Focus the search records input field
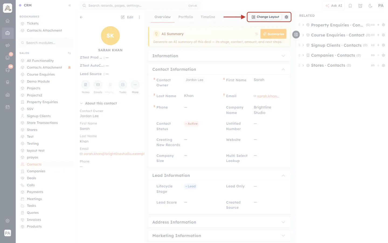This screenshot has height=243, width=388. click(140, 6)
